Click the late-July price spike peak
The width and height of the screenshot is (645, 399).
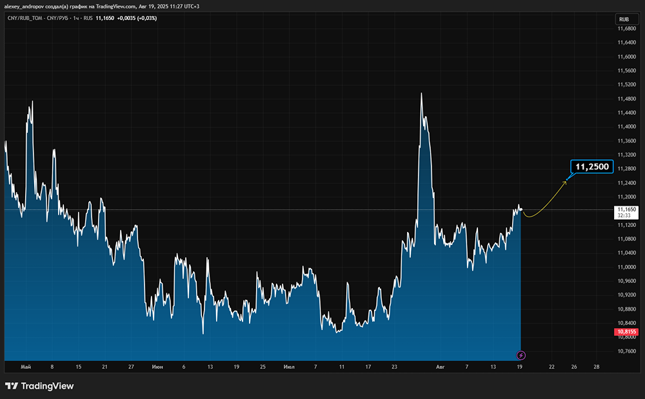coord(421,93)
